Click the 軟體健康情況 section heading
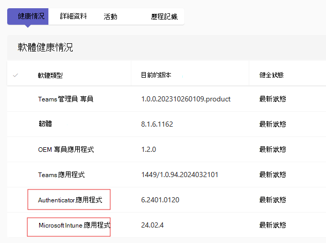This screenshot has width=326, height=243. pos(45,47)
